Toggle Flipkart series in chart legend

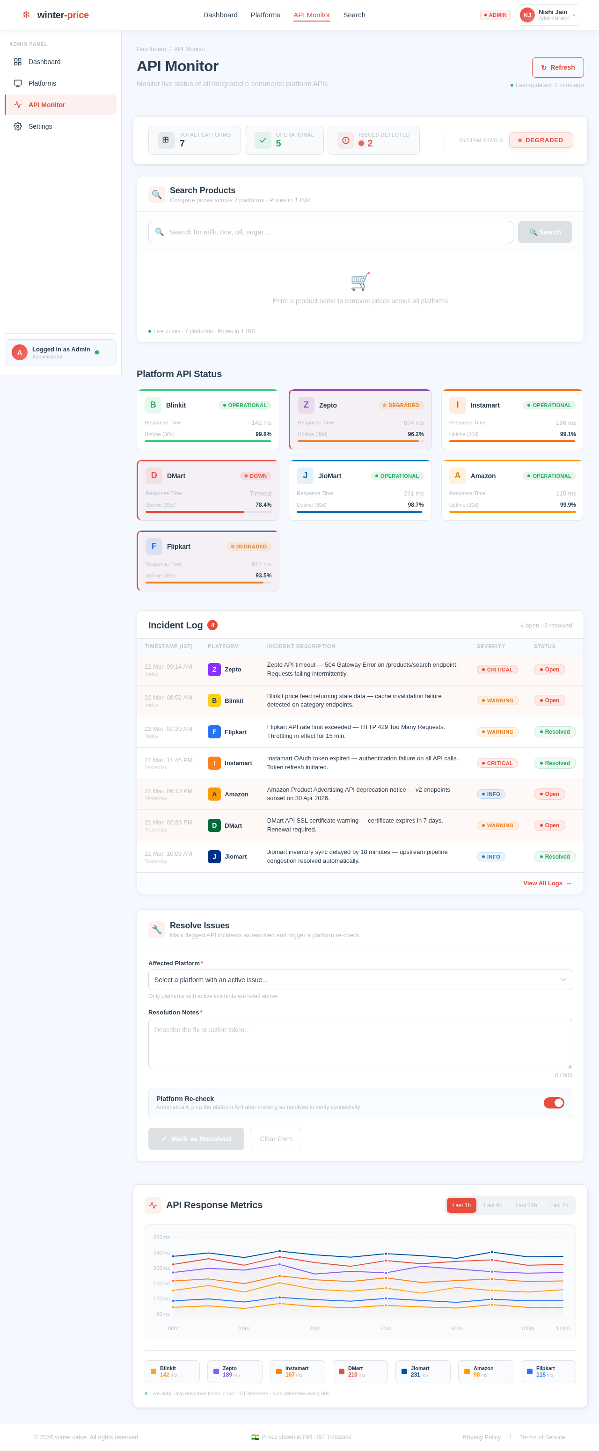point(548,1371)
